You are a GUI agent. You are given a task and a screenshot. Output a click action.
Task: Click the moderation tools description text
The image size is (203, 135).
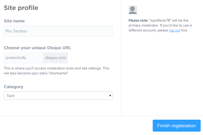tap(57, 68)
